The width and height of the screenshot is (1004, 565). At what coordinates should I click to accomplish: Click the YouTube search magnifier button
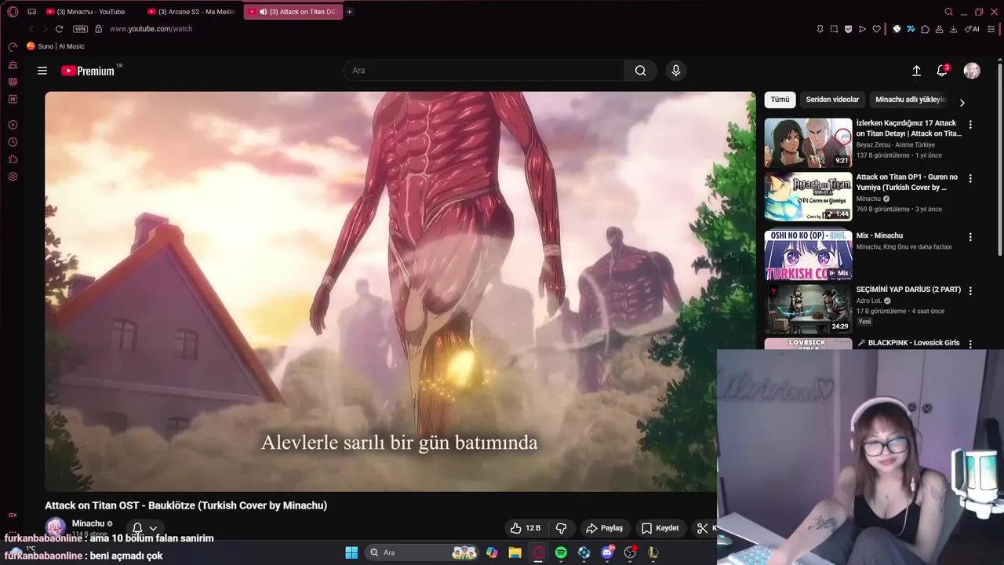[x=641, y=71]
